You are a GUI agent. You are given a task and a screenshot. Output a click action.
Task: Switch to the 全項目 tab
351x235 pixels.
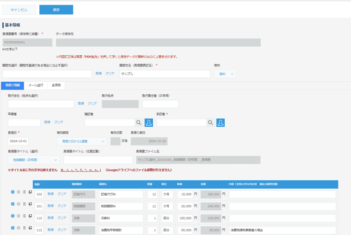[56, 85]
